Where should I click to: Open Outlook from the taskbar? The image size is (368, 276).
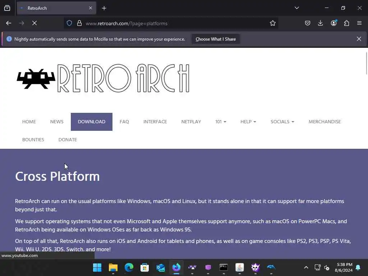pyautogui.click(x=161, y=267)
